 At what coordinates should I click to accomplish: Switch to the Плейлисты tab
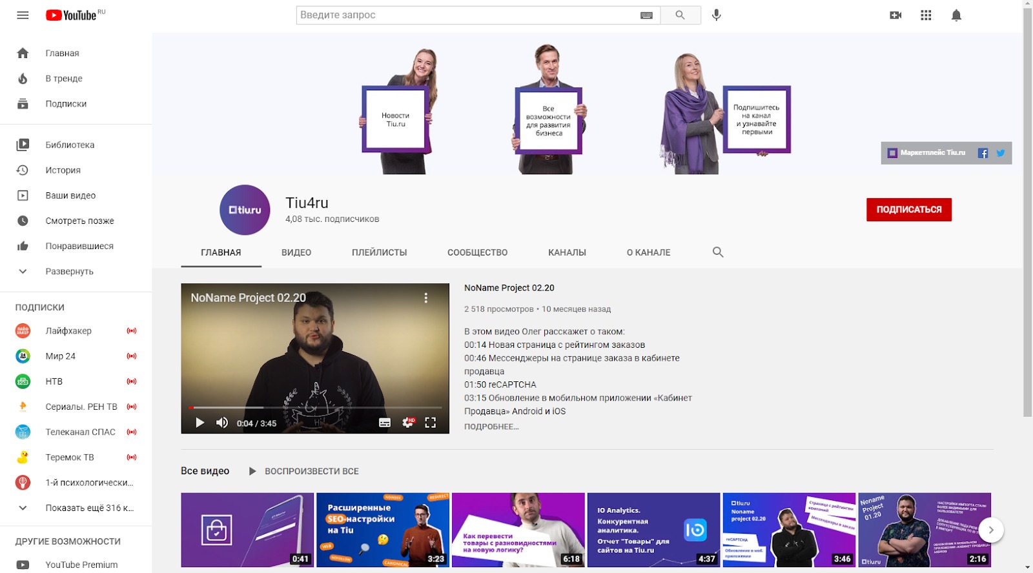click(x=379, y=252)
